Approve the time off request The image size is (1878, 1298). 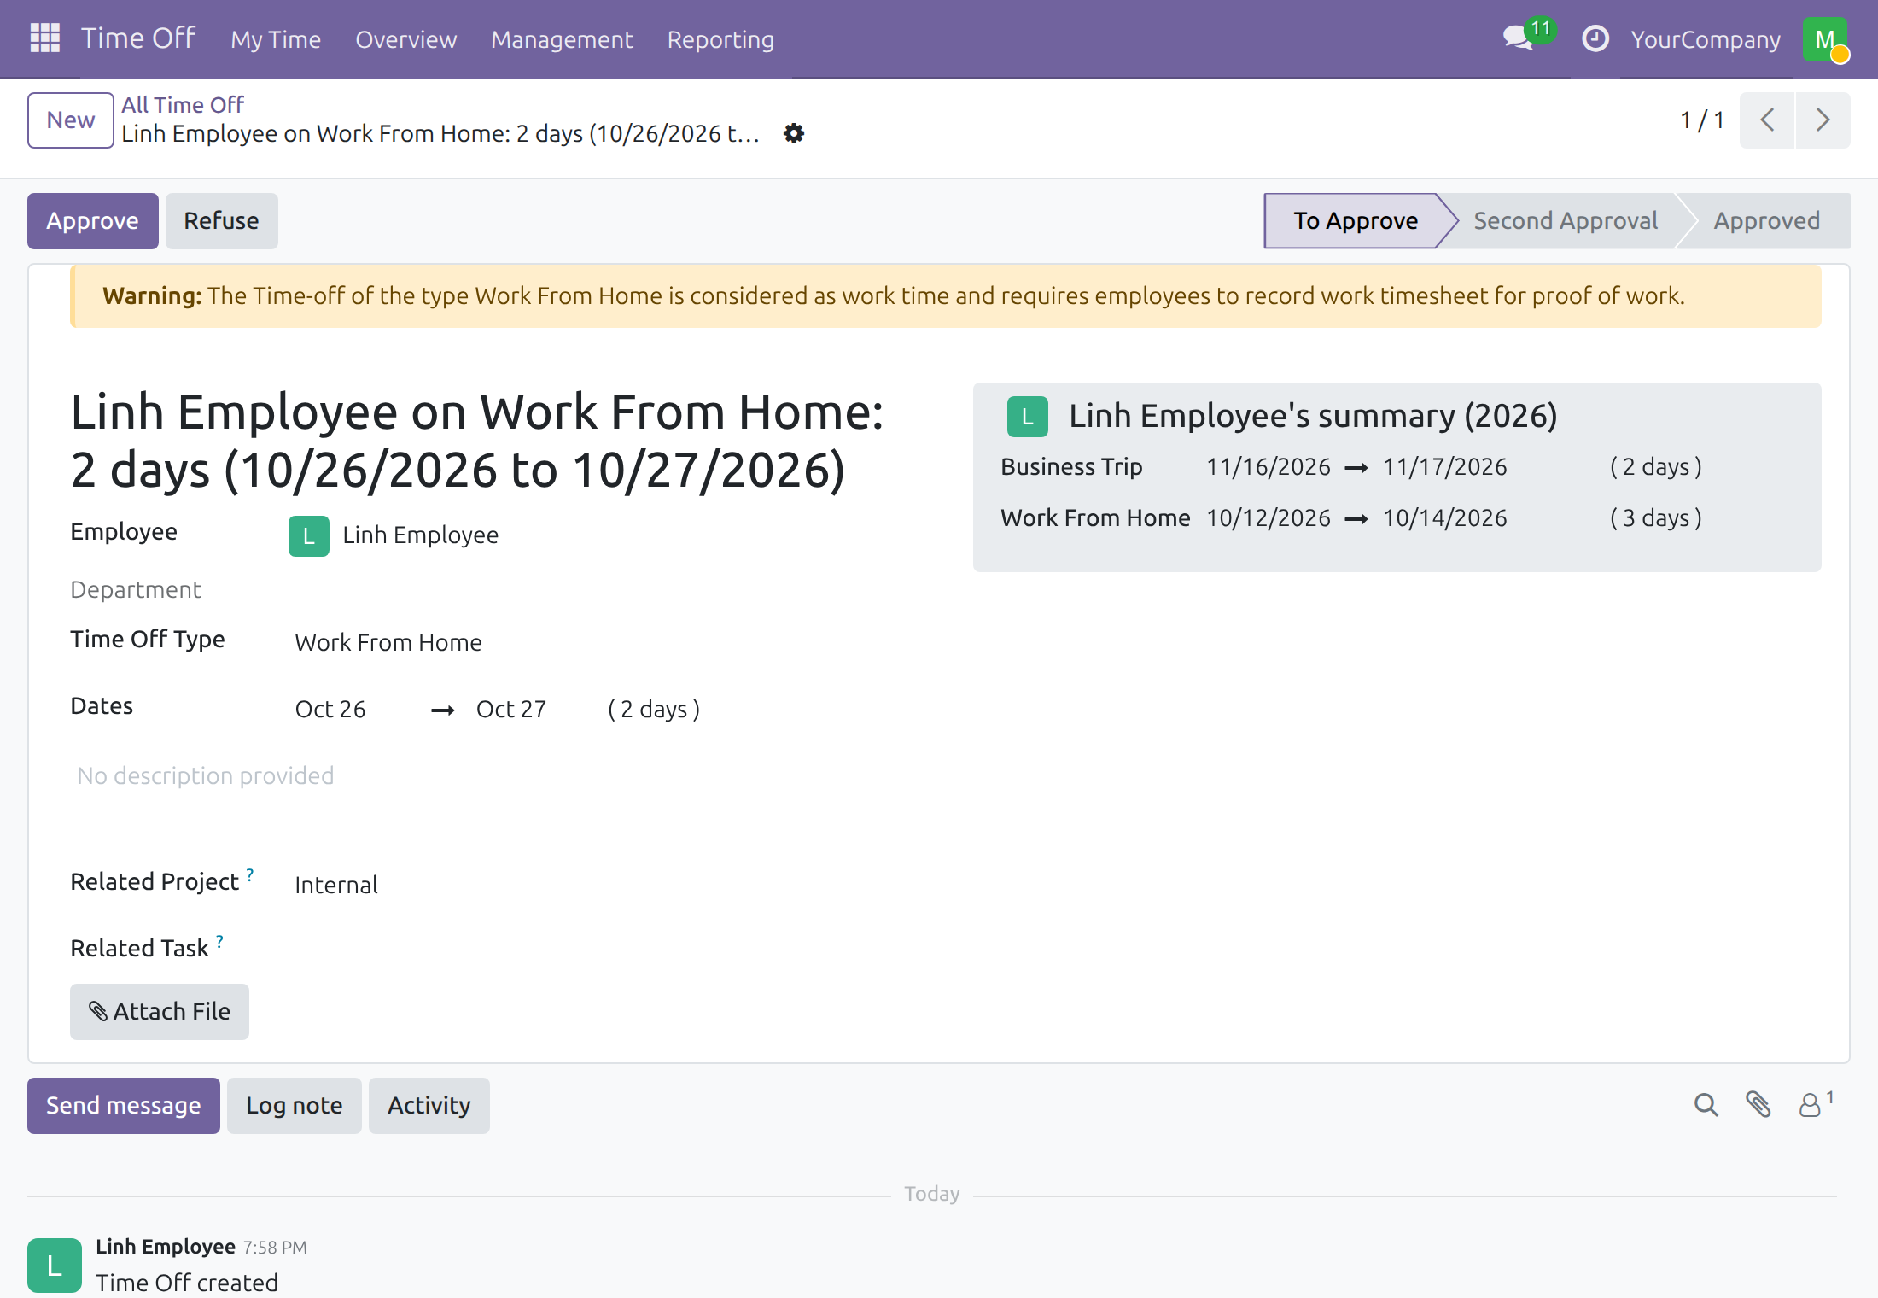[92, 220]
